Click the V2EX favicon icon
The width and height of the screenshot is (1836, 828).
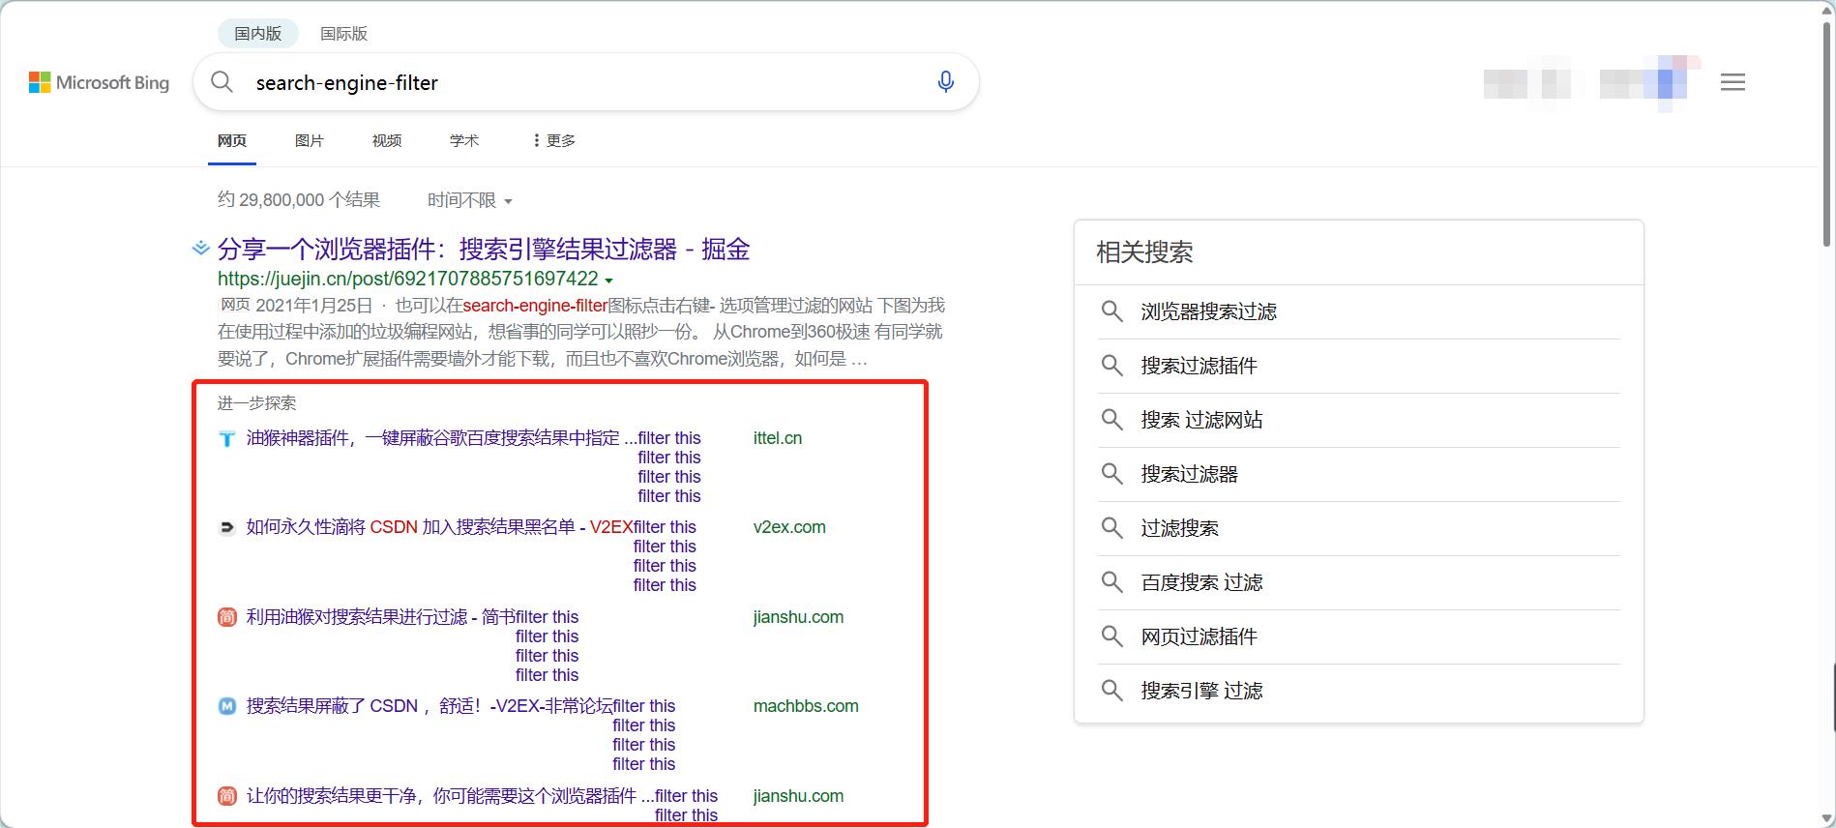pos(226,527)
